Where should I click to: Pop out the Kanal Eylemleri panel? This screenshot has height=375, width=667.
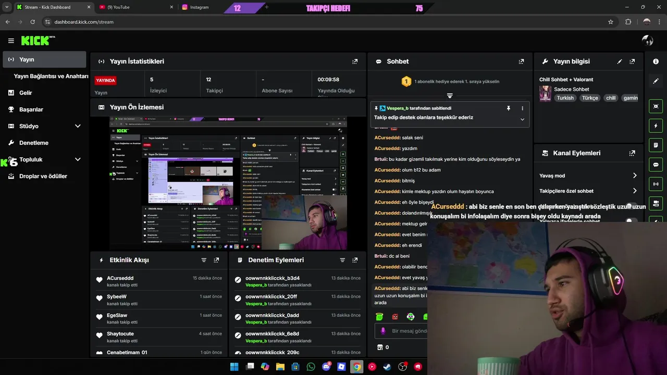[x=632, y=153]
